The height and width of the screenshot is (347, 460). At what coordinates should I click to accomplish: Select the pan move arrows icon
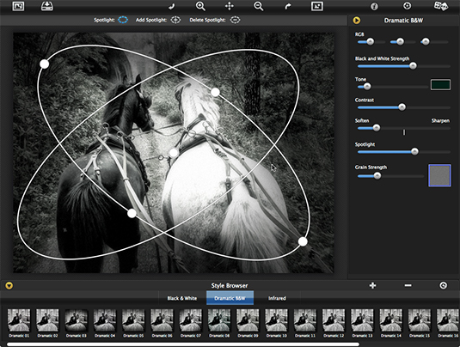click(230, 6)
